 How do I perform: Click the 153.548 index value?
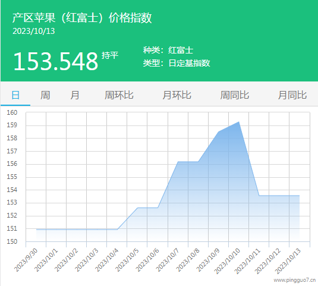pos(56,61)
